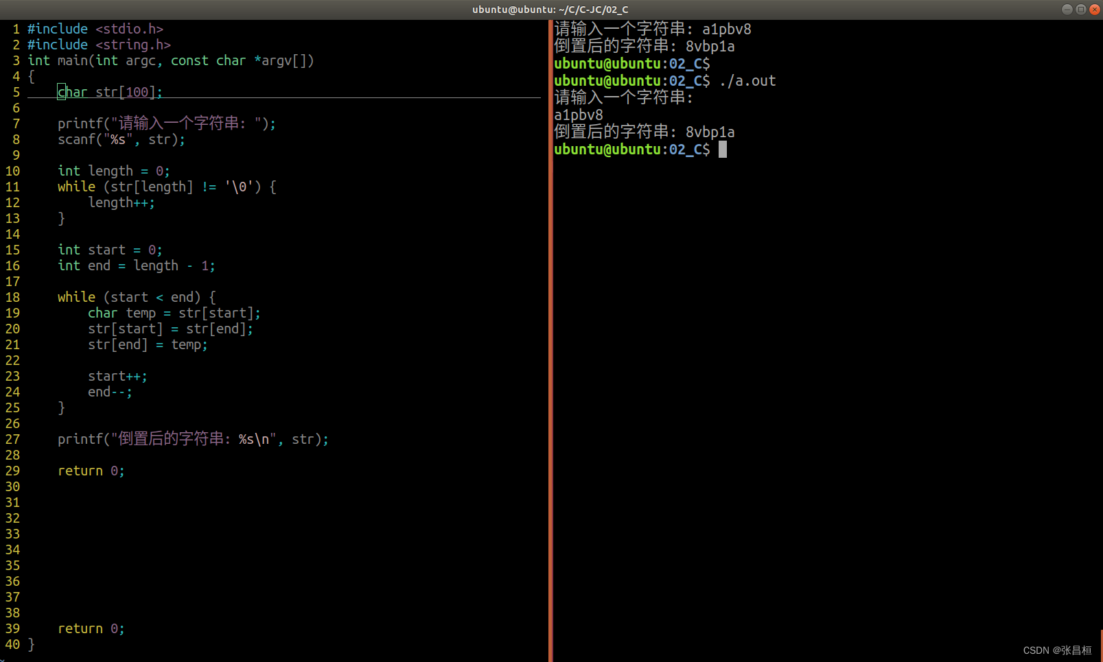Place cursor on char str[100] declaration

108,91
